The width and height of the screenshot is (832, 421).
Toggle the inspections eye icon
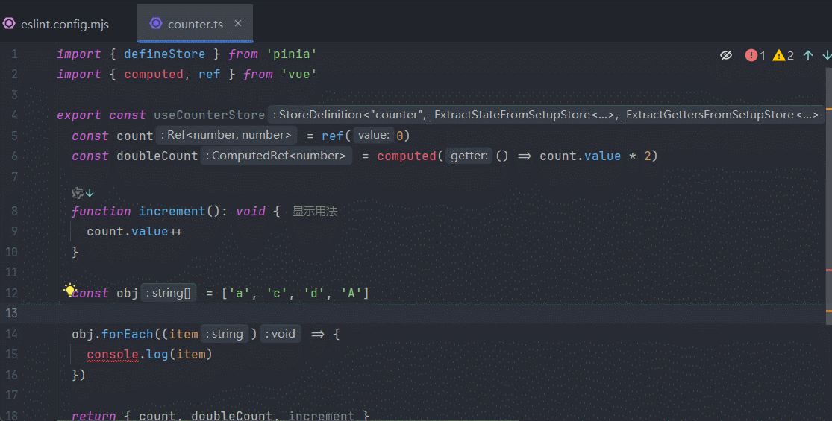726,55
